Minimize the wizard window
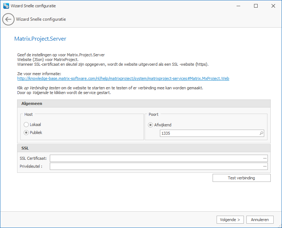 239,6
